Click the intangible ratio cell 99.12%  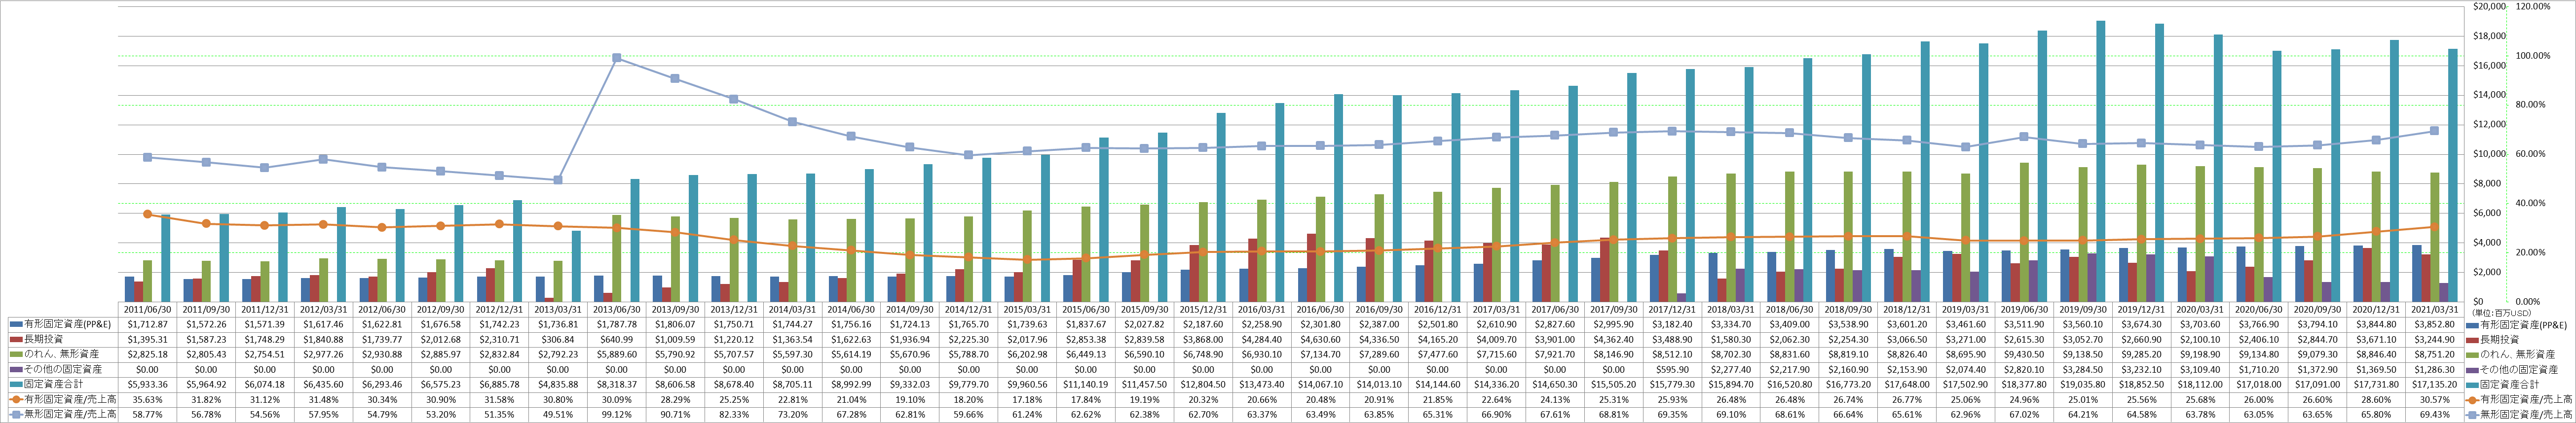(x=617, y=415)
